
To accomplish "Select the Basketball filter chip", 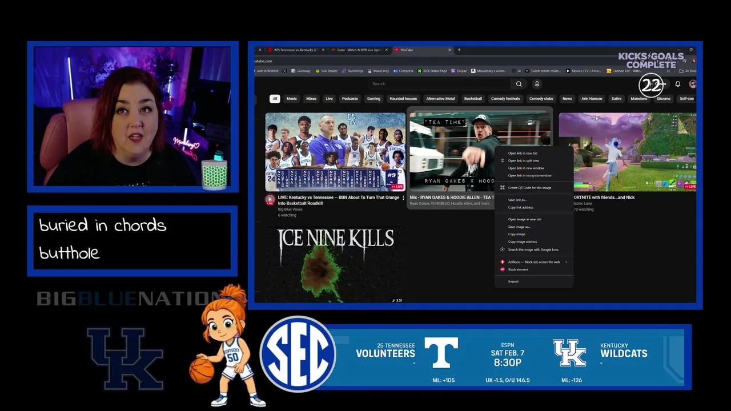I will tap(473, 99).
